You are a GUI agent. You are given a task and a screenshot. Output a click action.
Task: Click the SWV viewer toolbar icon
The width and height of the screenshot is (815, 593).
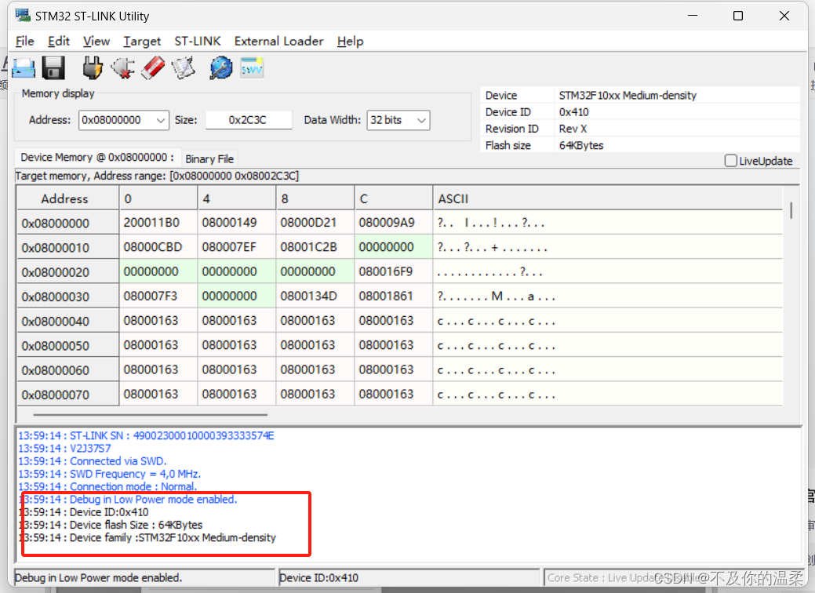[252, 68]
